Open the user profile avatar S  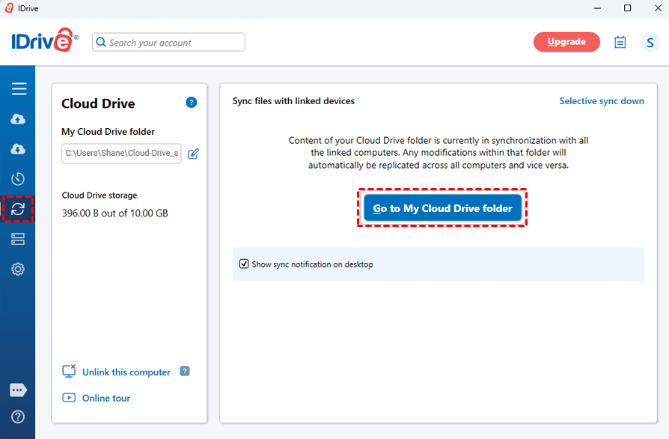coord(650,43)
